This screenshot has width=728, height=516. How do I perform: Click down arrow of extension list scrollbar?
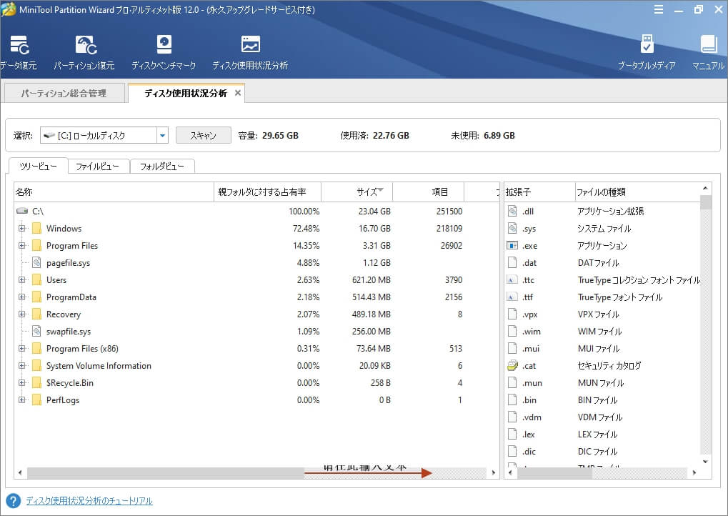point(706,461)
